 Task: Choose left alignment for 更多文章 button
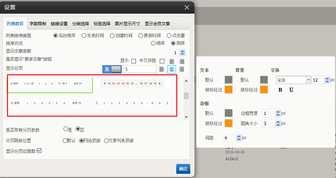(x=172, y=61)
